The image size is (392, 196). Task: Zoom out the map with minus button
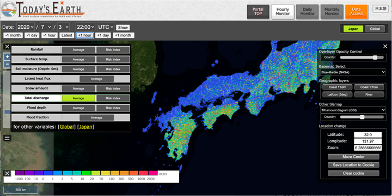pos(7,64)
